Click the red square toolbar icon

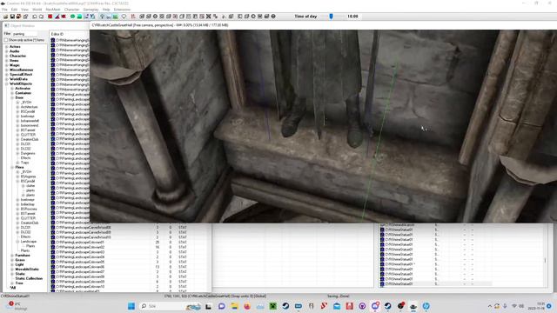50,17
